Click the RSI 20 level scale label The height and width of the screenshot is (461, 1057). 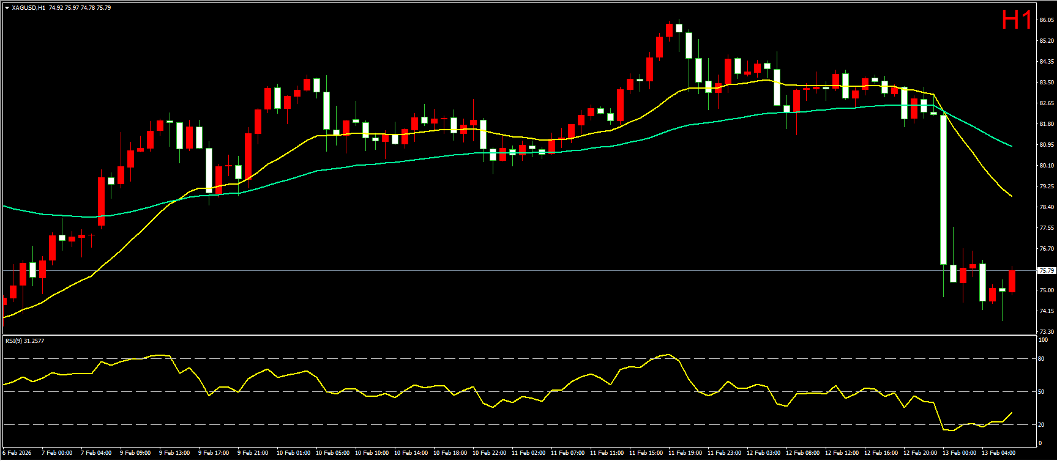click(x=1041, y=424)
